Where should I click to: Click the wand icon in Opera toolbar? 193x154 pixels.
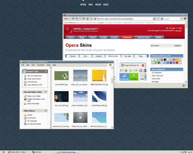tap(91, 19)
